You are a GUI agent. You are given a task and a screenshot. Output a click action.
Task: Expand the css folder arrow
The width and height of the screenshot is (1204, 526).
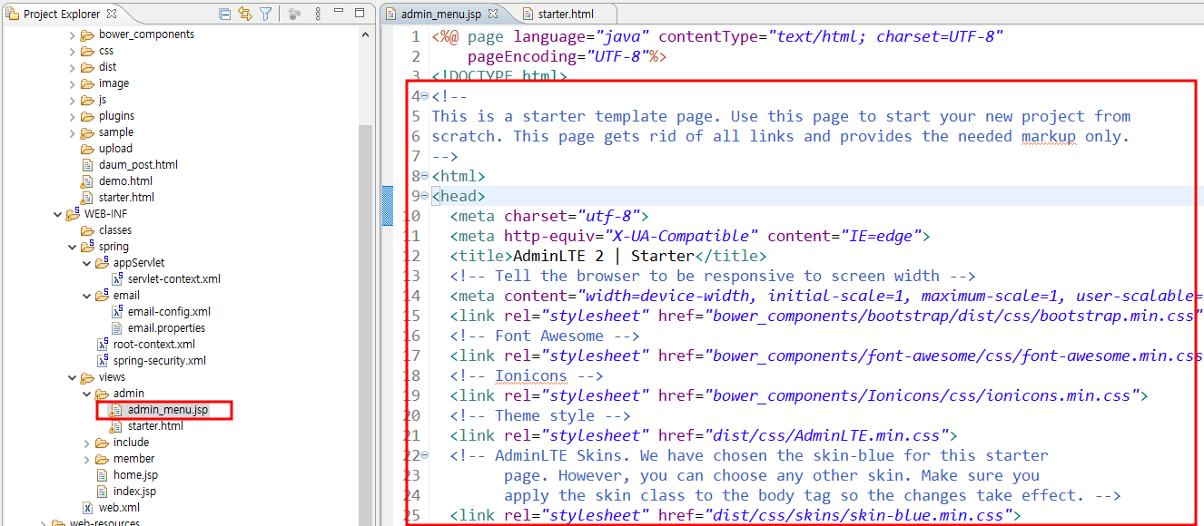73,50
